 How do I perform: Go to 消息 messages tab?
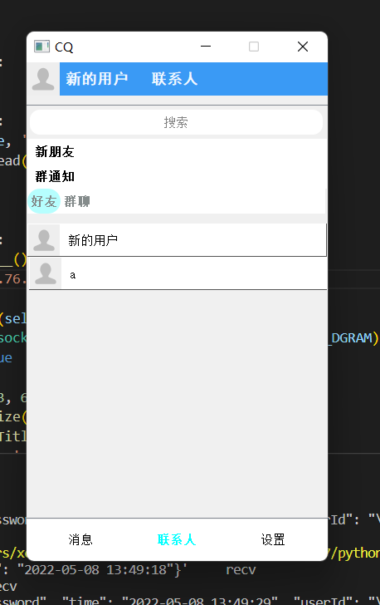click(x=80, y=539)
